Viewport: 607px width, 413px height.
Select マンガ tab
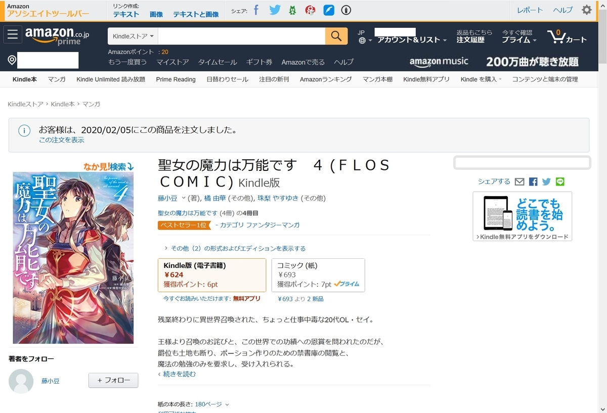coord(57,79)
